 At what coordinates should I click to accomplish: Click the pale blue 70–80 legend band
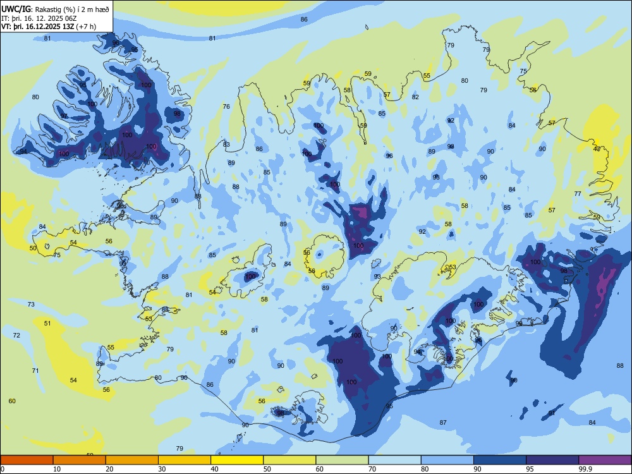pos(394,460)
